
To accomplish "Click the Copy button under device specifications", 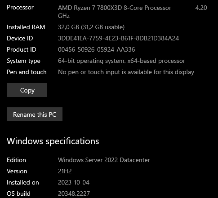I will click(x=27, y=90).
